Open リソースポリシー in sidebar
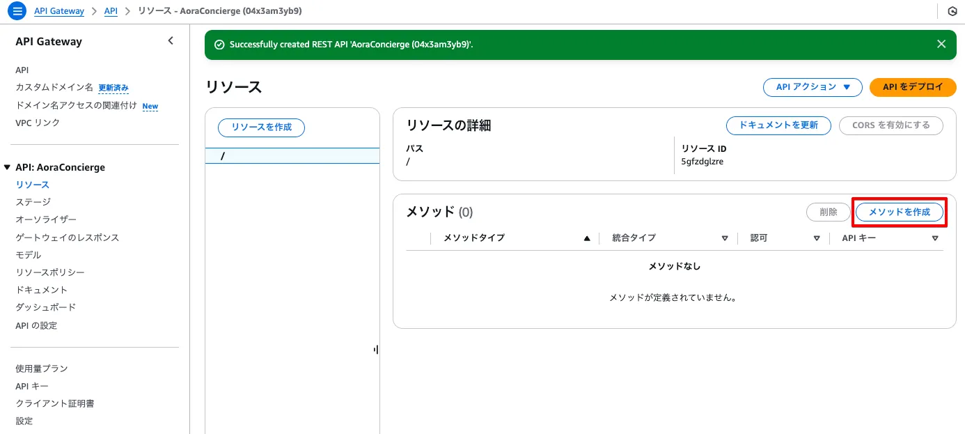Viewport: 965px width, 434px height. [x=50, y=272]
